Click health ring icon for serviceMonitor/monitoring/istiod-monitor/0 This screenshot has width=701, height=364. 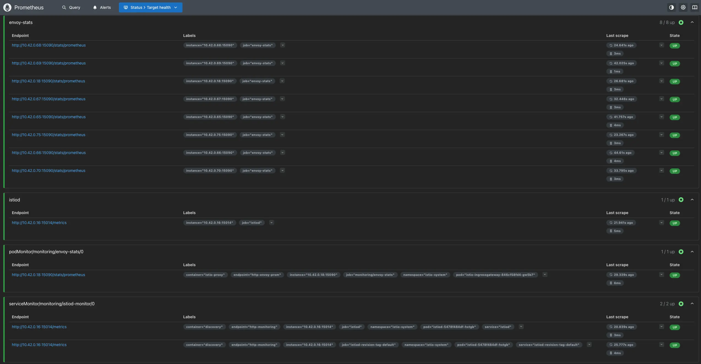click(x=681, y=304)
